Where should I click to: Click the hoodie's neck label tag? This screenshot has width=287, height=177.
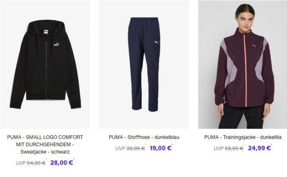[x=46, y=32]
